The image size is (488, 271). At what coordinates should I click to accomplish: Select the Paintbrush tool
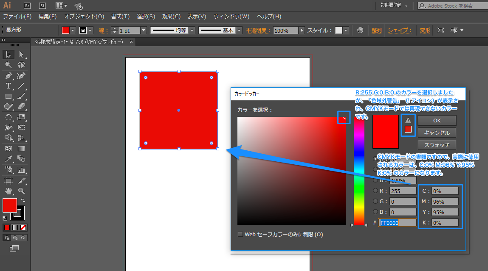(22, 96)
